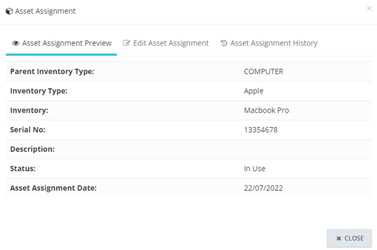The height and width of the screenshot is (250, 377).
Task: Click the Macbook Pro value
Action: [x=266, y=110]
